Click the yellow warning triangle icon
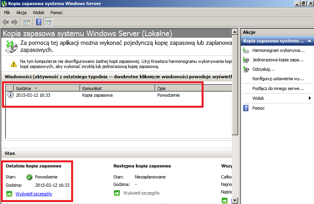The image size is (314, 204). 14,64
